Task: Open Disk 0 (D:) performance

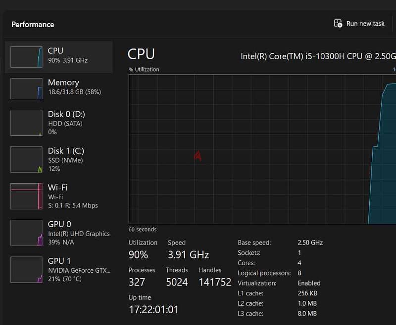Action: click(58, 122)
